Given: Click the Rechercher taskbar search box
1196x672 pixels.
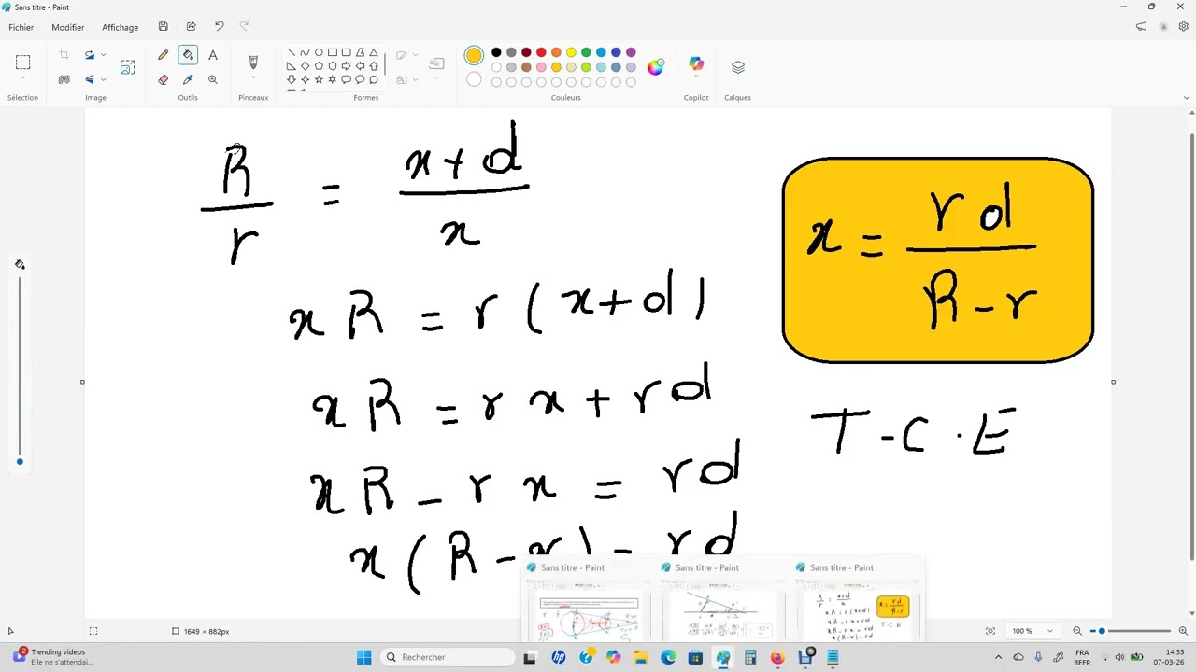Looking at the screenshot, I should pyautogui.click(x=447, y=657).
